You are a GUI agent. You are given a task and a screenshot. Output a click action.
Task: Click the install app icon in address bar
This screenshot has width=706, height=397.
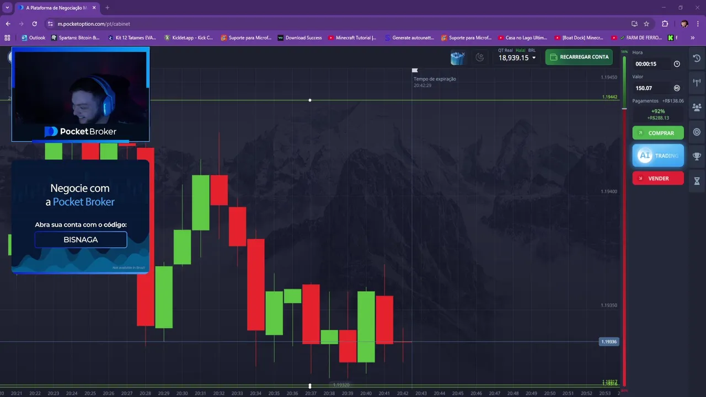[634, 24]
